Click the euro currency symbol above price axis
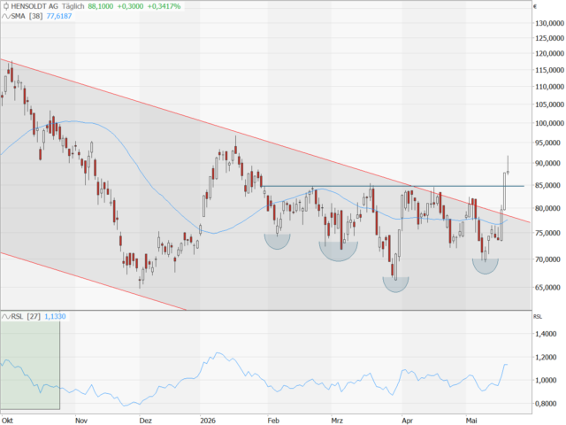 pyautogui.click(x=535, y=6)
